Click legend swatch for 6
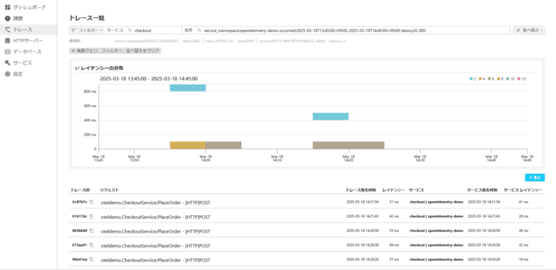This screenshot has height=270, width=556. tap(490, 78)
